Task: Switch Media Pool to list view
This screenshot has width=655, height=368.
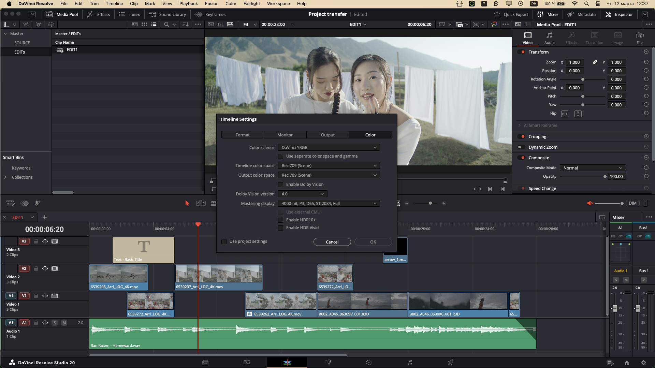Action: coord(154,24)
